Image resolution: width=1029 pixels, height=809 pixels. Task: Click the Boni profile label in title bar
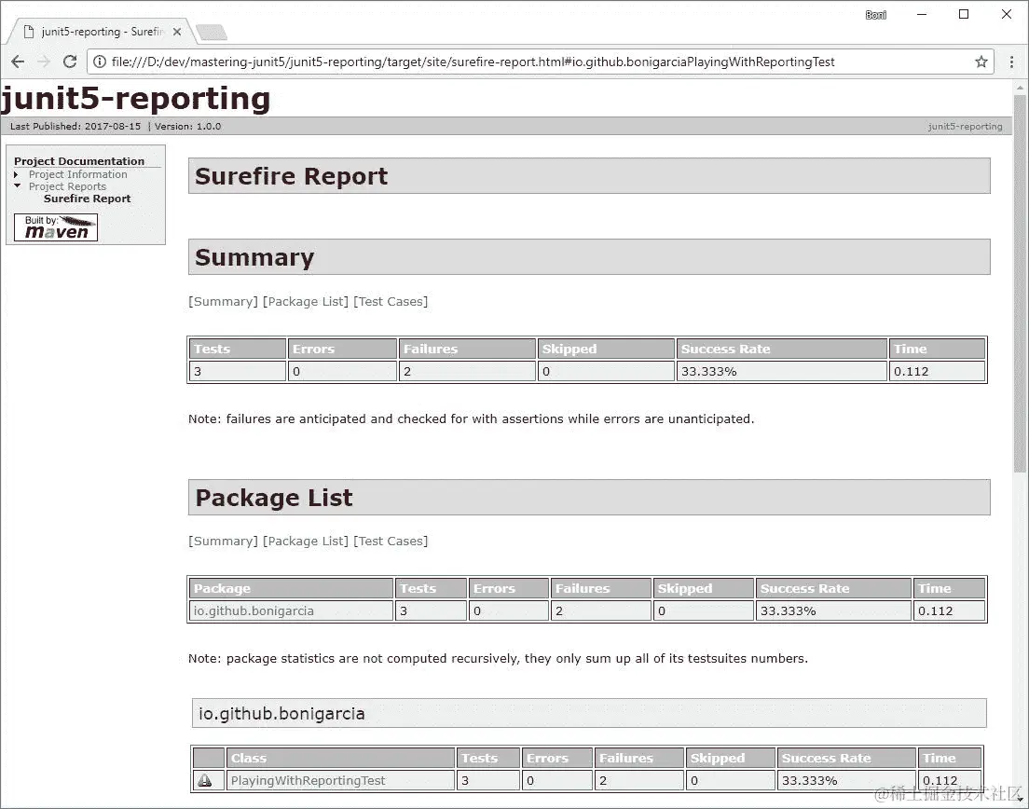(875, 15)
